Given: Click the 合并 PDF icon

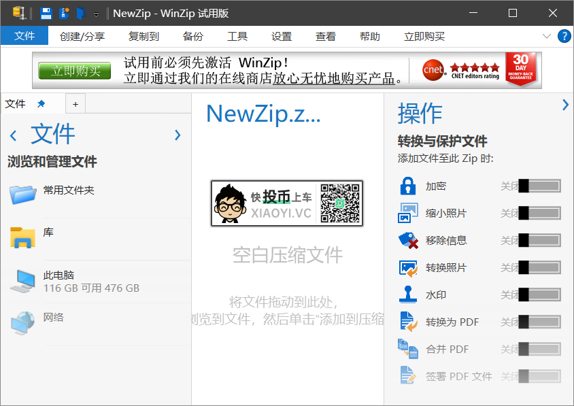Looking at the screenshot, I should tap(408, 349).
